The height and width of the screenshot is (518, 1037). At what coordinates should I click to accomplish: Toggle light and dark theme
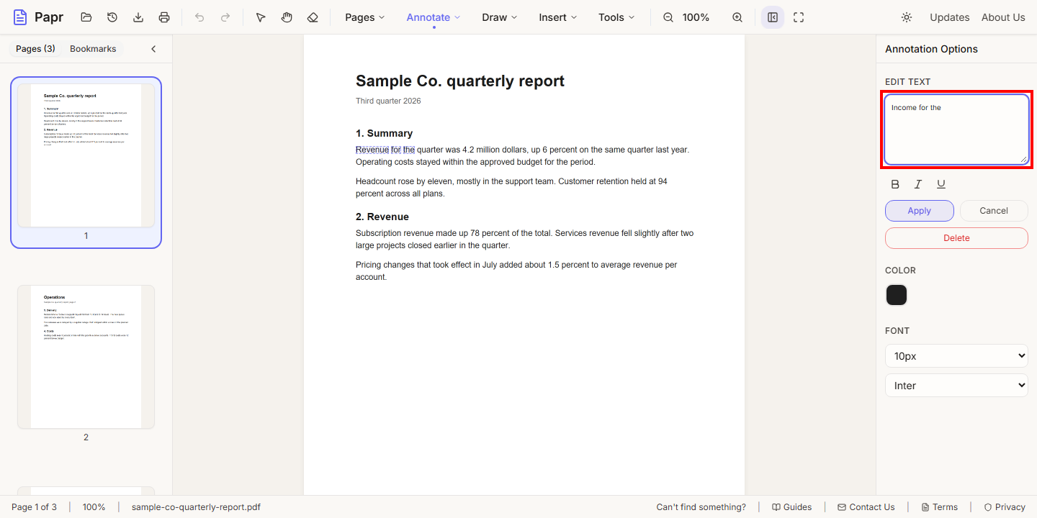(x=907, y=17)
